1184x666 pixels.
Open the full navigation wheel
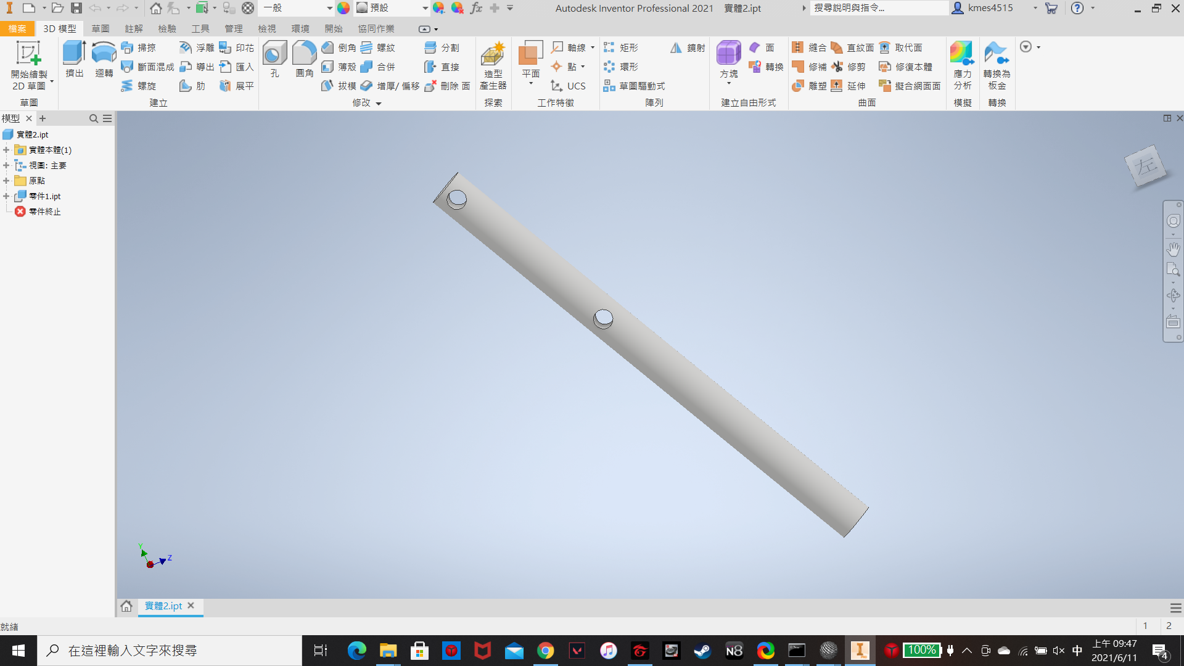1173,221
